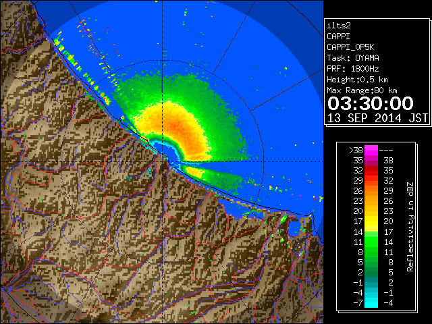Click the red 32-35 dBZ legend swatch
The height and width of the screenshot is (324, 432).
click(371, 171)
